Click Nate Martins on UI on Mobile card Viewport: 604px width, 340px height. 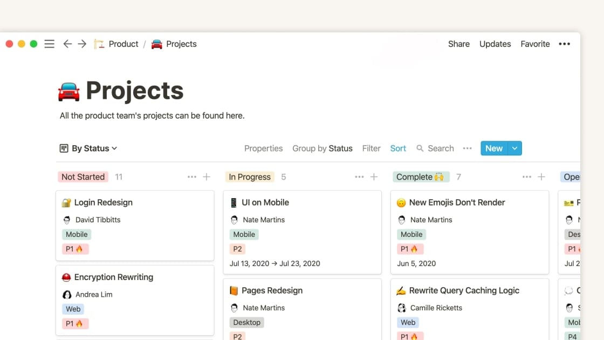click(264, 220)
